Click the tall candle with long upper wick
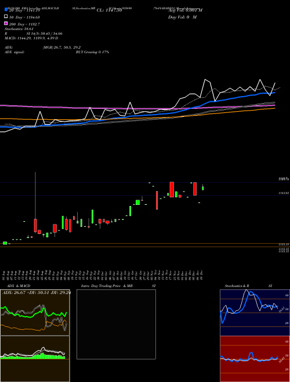This screenshot has width=290, height=382. pyautogui.click(x=35, y=202)
